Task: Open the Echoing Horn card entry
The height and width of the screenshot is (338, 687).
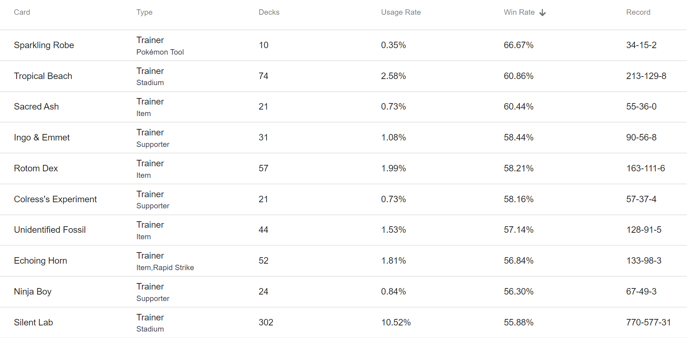Action: (x=41, y=261)
